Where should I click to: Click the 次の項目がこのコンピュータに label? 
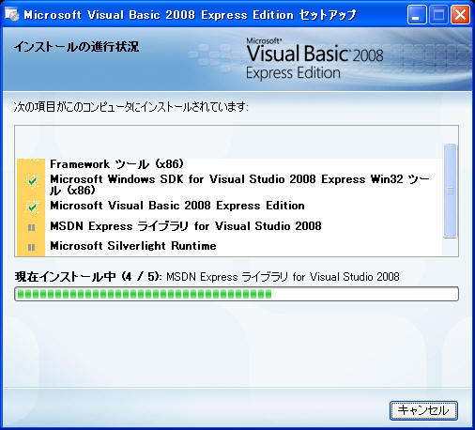click(x=130, y=107)
